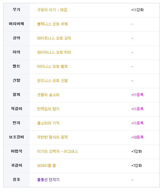Click the 블랙니스 오토 어깨 item link
The image size is (164, 192).
(x=52, y=24)
